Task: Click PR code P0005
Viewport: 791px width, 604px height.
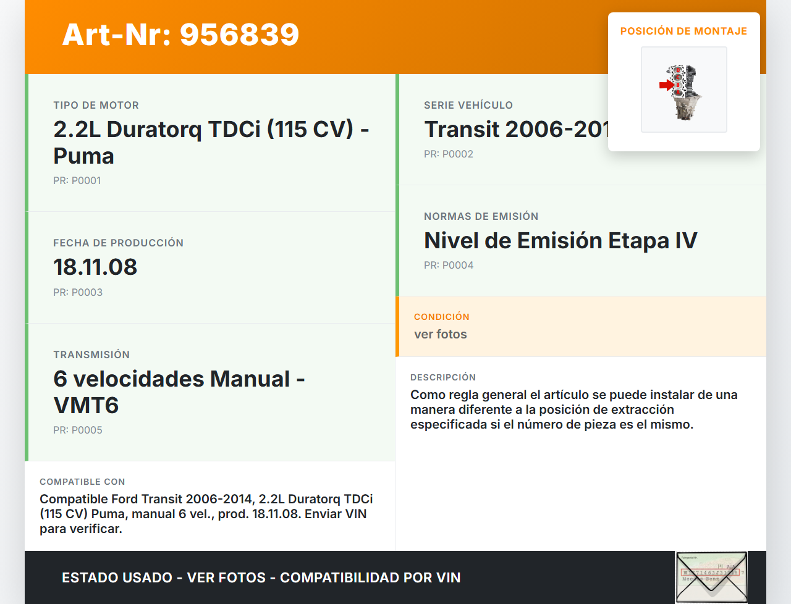Action: tap(78, 430)
